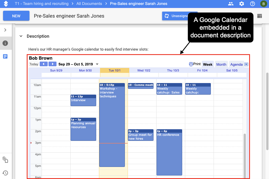
Task: Open the team members people icon
Action: [231, 4]
